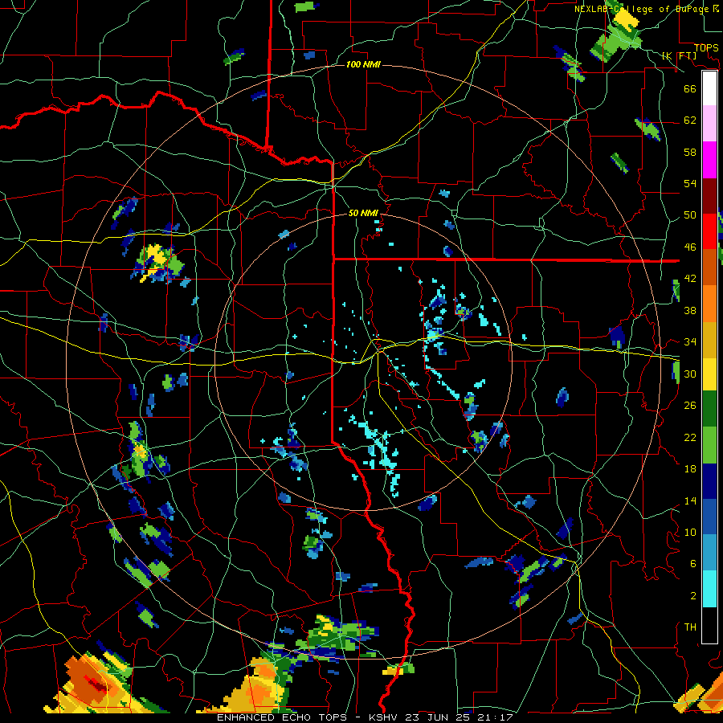723x723 pixels.
Task: Click the 62 legend value
Action: tap(690, 120)
